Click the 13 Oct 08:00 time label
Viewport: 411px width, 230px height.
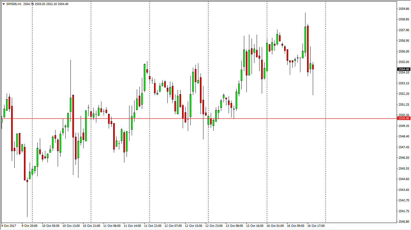pos(234,226)
